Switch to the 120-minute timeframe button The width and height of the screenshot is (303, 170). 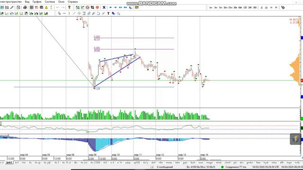(245, 8)
